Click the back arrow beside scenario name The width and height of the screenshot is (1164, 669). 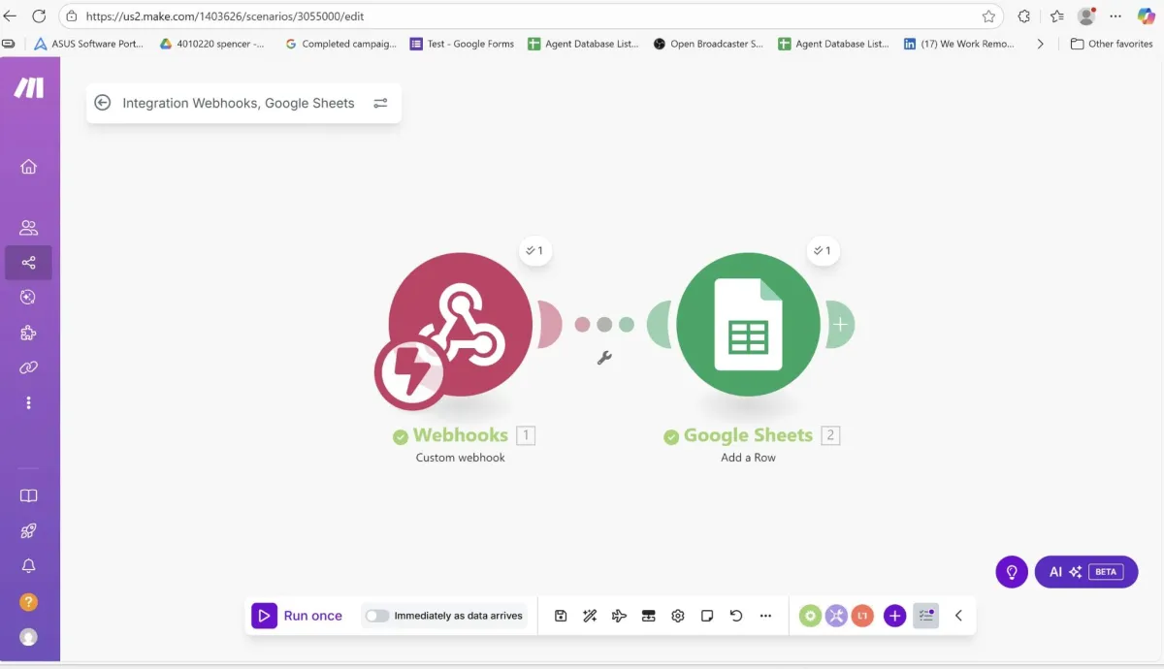click(102, 103)
